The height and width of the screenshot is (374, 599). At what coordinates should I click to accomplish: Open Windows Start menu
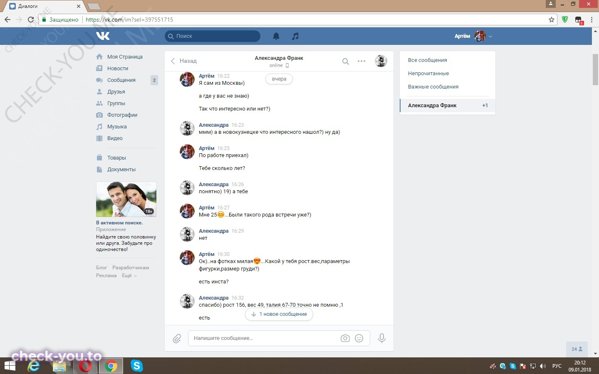pyautogui.click(x=10, y=366)
